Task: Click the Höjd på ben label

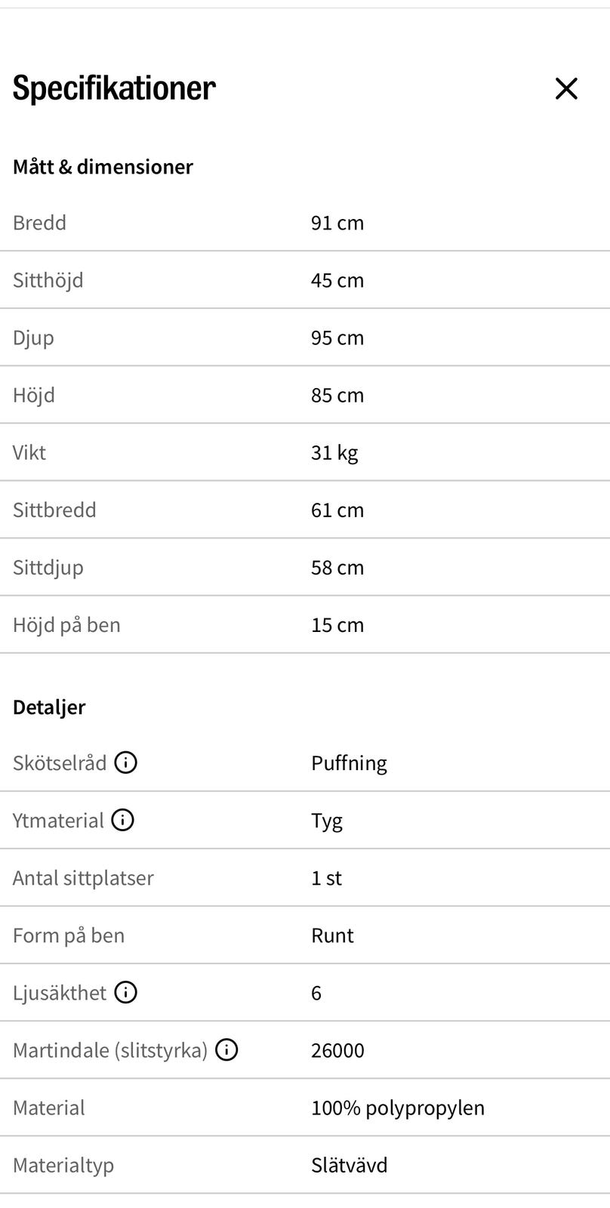Action: pos(66,624)
